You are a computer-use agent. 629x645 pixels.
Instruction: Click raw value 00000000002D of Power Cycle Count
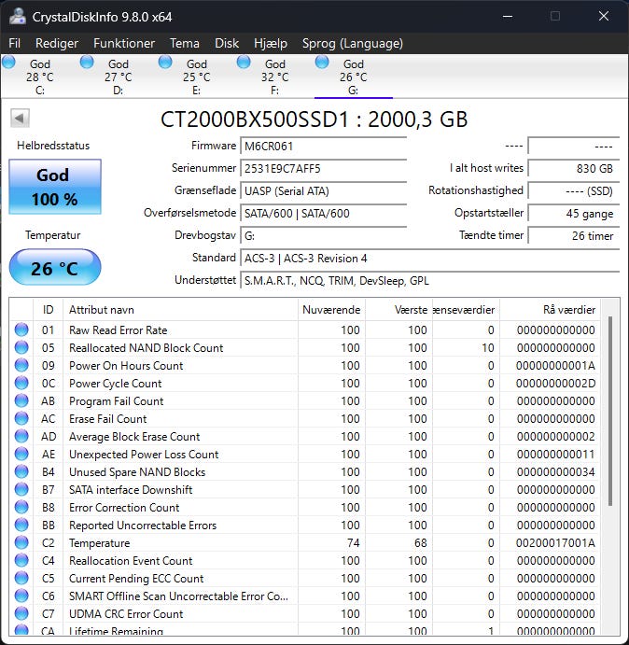555,383
